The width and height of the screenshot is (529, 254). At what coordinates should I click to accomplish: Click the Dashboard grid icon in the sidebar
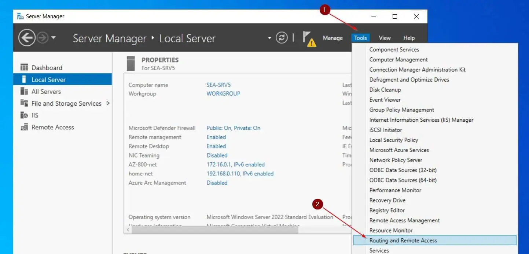click(x=24, y=67)
